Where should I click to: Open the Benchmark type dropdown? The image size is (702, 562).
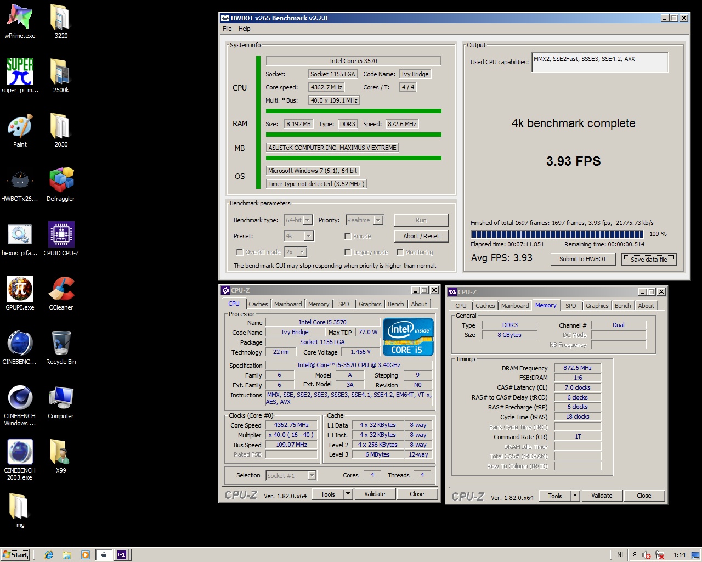308,220
